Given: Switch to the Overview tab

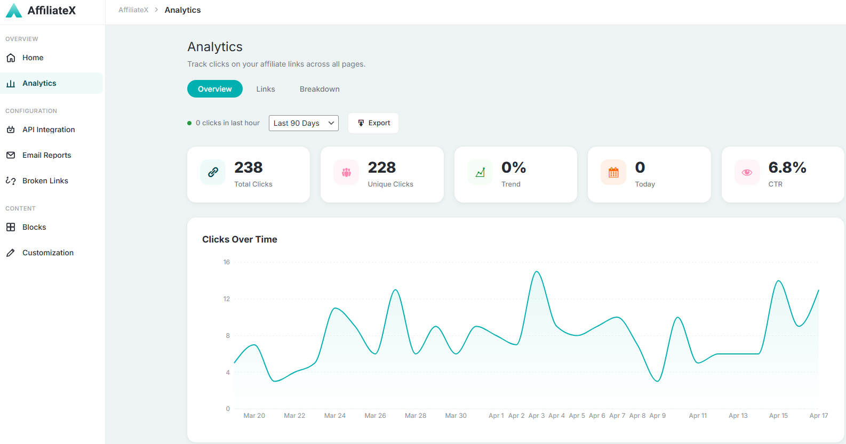Looking at the screenshot, I should point(215,89).
